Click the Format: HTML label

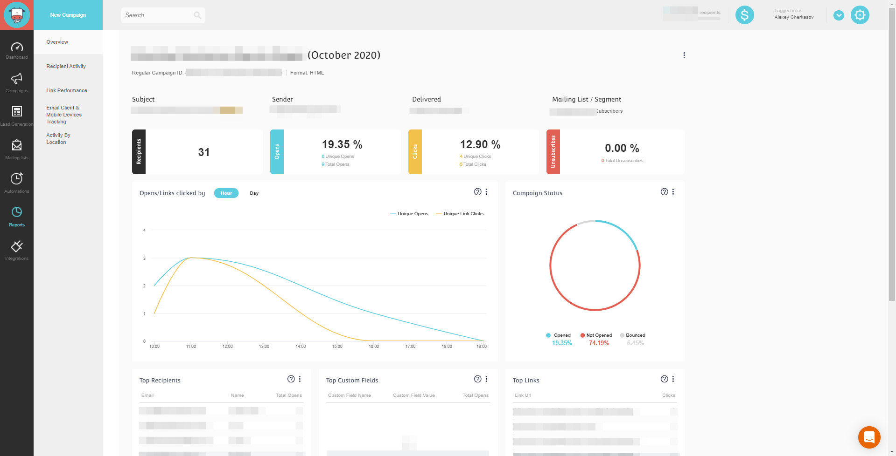coord(307,73)
